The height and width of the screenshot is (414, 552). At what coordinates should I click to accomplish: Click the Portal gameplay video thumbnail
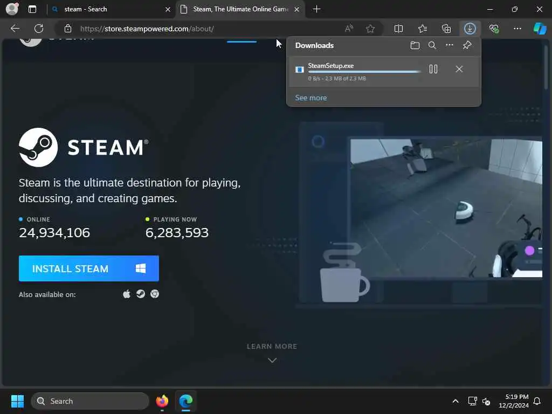446,208
